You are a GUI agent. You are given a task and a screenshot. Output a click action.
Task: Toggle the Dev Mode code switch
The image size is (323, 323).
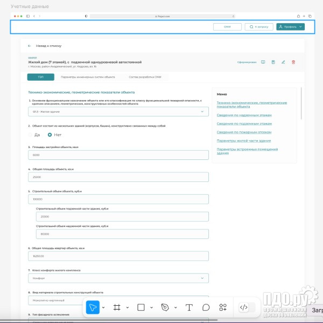(248, 307)
